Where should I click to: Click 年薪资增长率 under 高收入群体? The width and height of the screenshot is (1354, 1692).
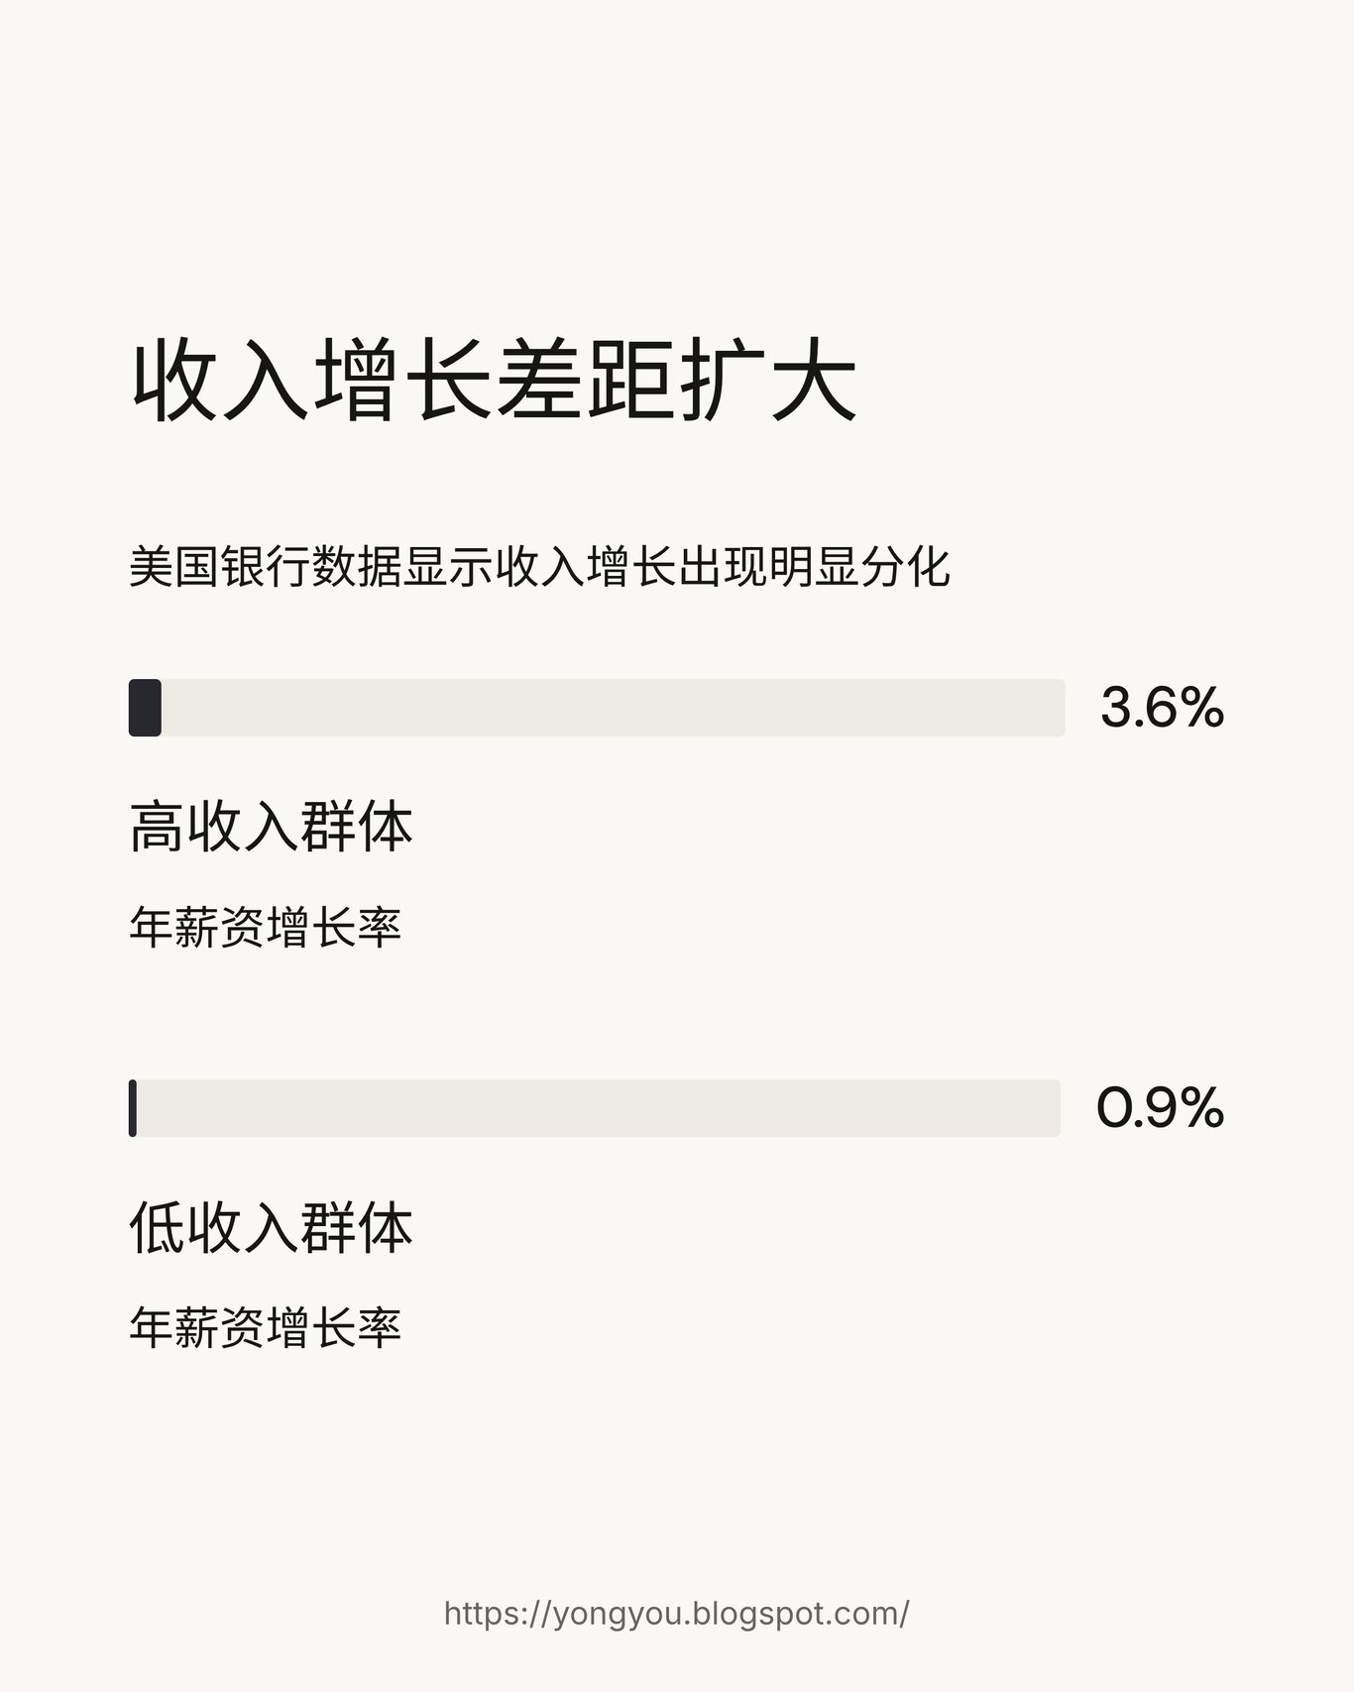pos(265,928)
